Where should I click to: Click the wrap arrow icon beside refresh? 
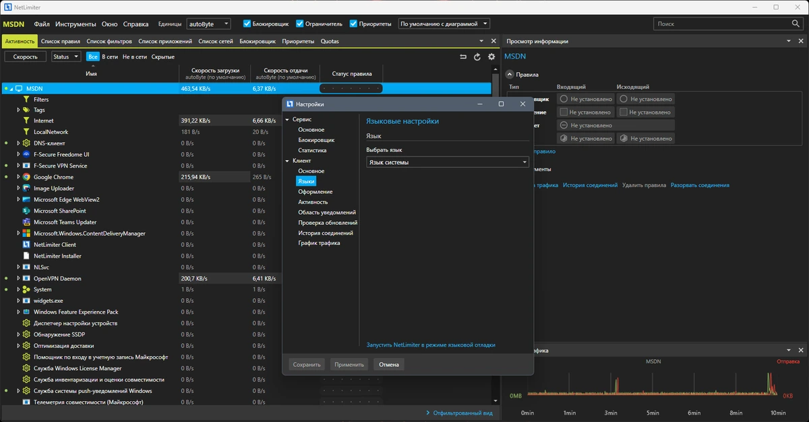(463, 57)
